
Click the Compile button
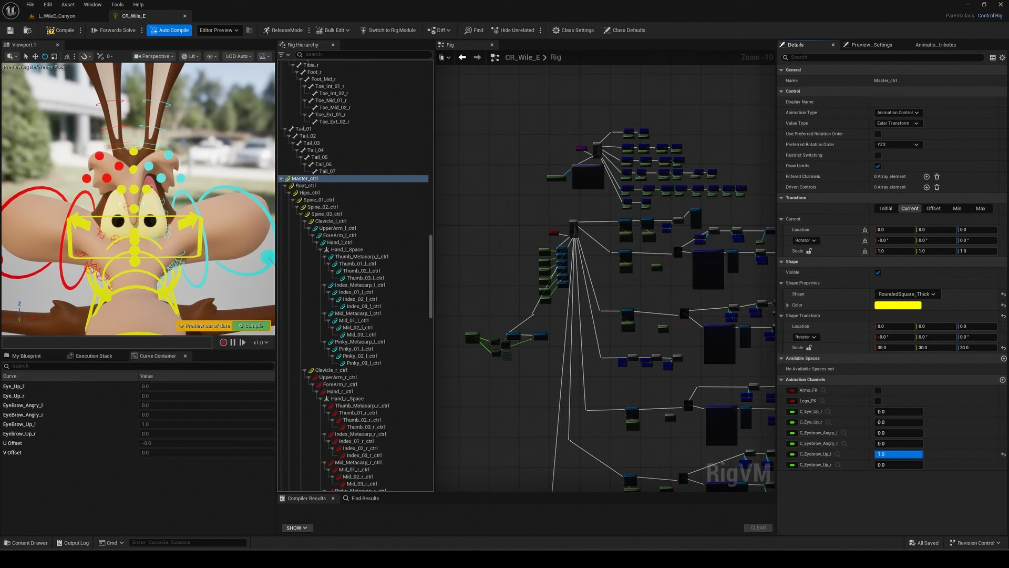coord(60,31)
